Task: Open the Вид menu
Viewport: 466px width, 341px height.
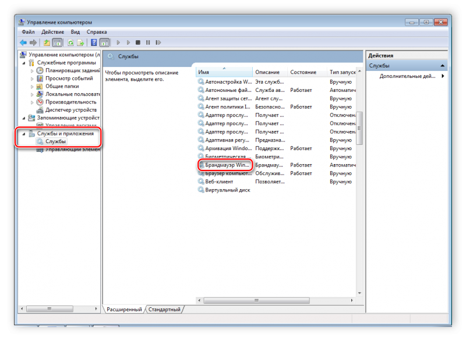Action: click(75, 32)
